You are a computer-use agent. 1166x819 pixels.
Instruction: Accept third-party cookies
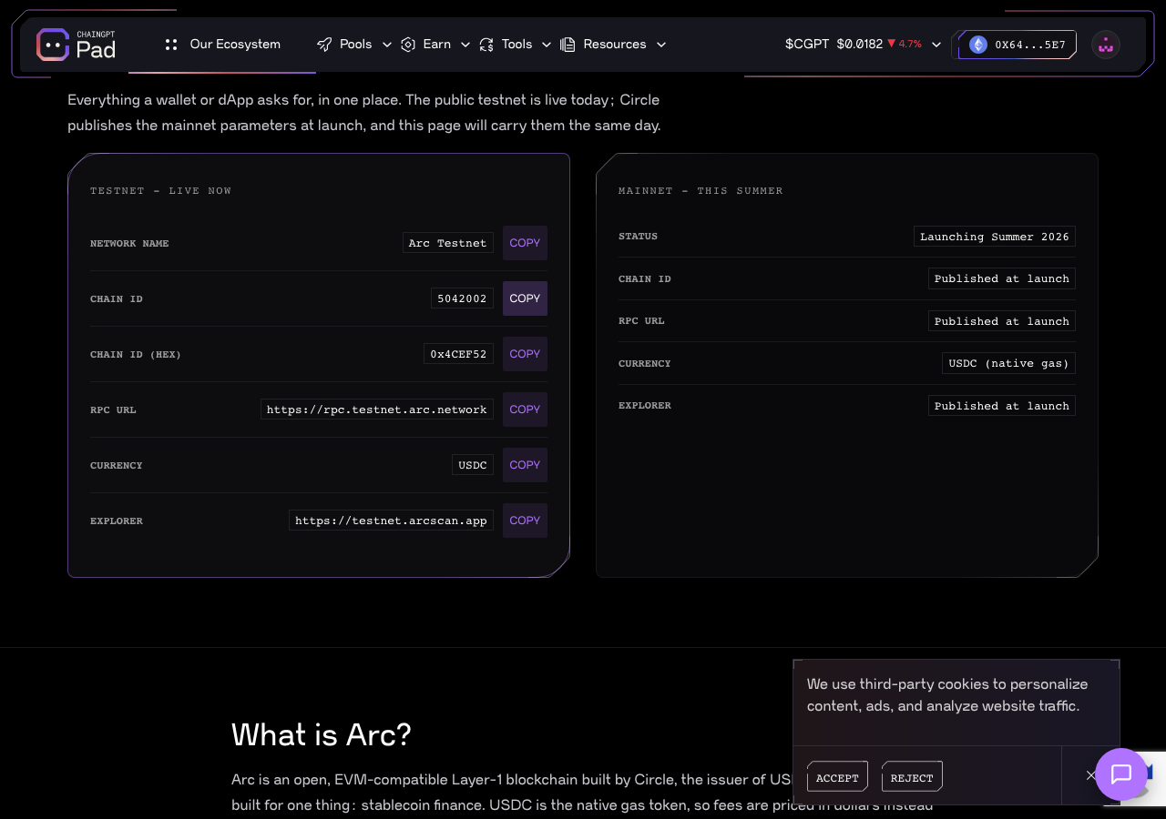click(837, 777)
